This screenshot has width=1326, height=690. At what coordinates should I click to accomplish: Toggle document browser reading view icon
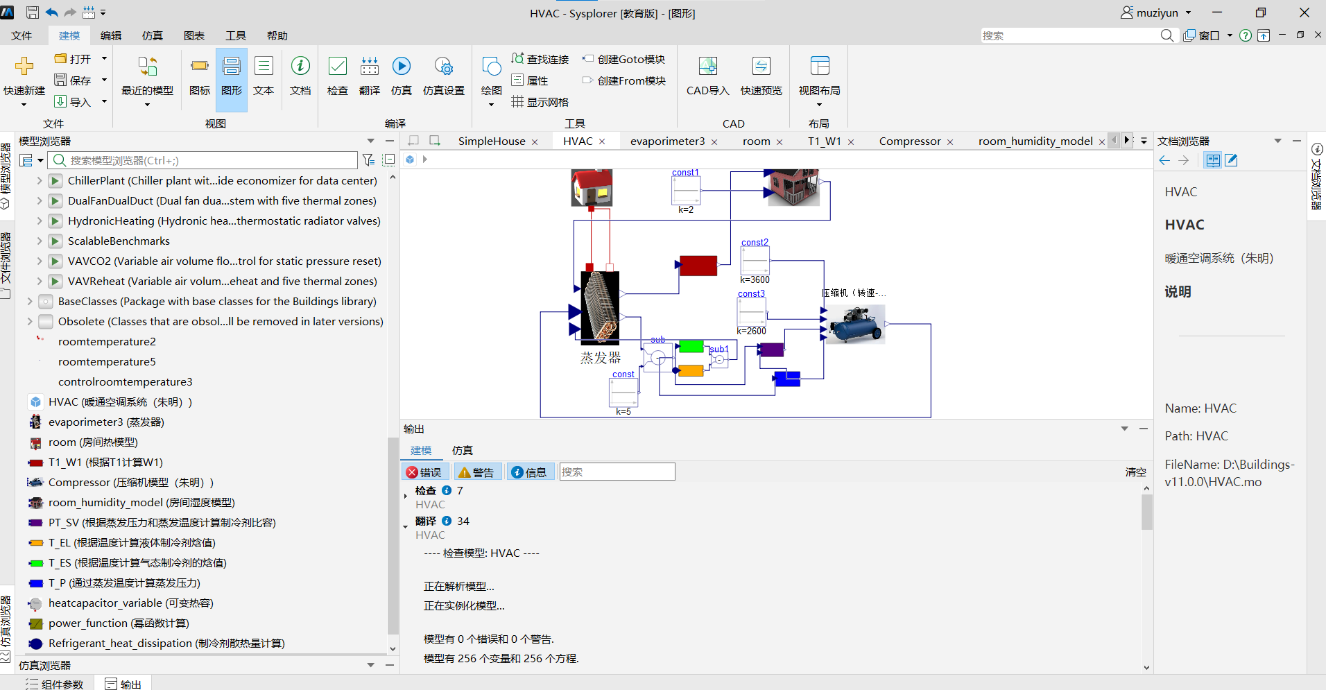click(x=1213, y=160)
